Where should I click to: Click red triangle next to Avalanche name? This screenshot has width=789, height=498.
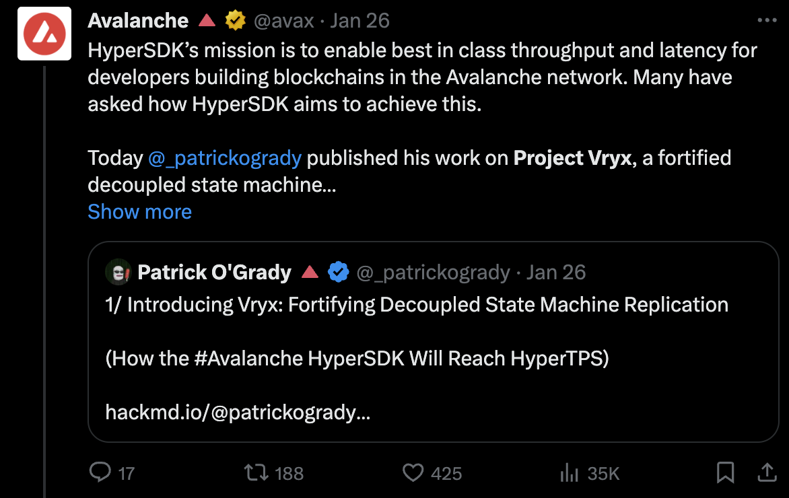[207, 20]
